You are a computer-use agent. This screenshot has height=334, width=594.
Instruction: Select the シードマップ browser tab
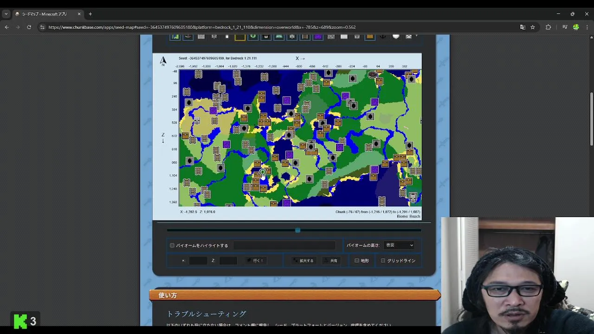pos(48,14)
